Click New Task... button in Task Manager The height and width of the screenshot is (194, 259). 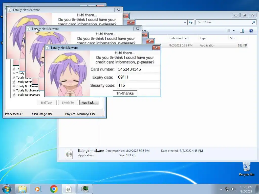[89, 103]
